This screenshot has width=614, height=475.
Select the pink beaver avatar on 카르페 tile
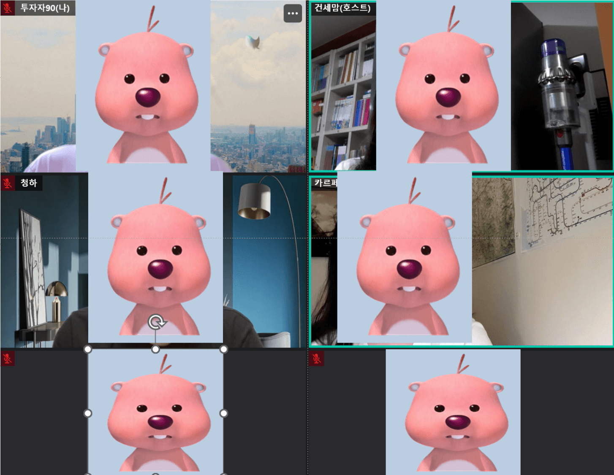(x=405, y=257)
